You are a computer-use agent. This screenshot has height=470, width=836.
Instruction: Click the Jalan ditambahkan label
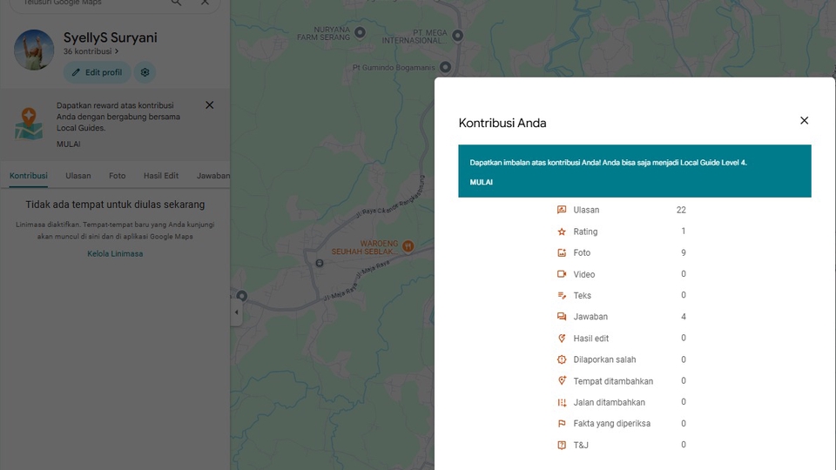609,402
